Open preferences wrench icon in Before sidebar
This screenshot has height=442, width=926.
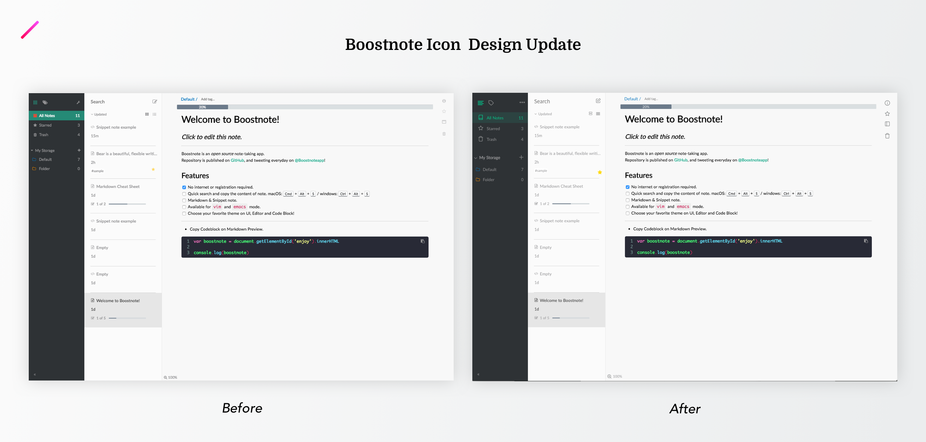(78, 102)
